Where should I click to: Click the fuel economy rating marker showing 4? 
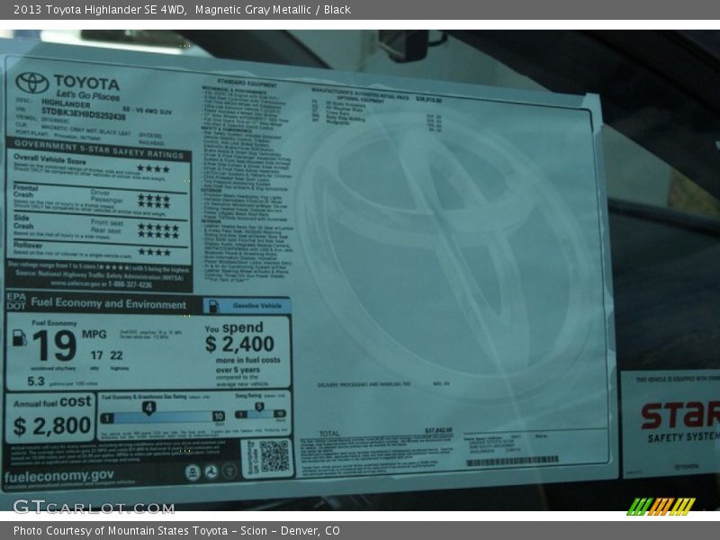(148, 408)
